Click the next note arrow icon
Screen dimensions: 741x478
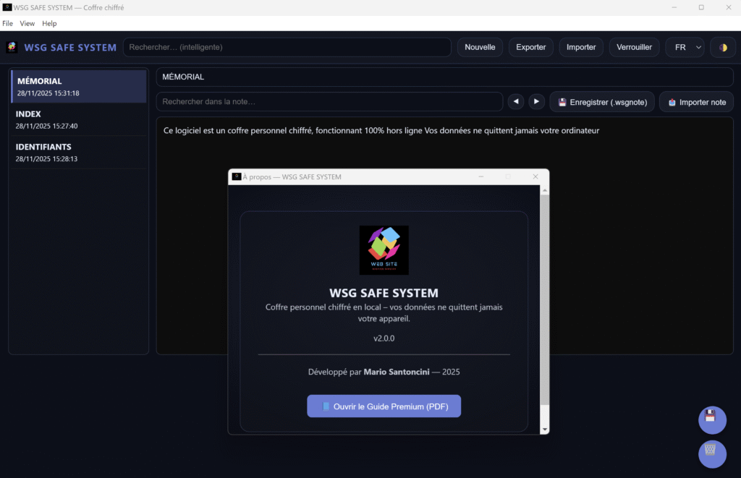536,101
